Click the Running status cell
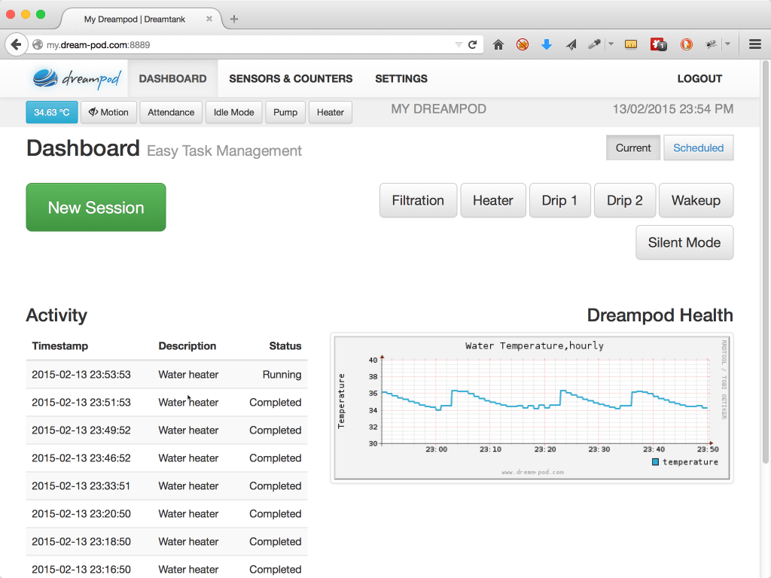The height and width of the screenshot is (578, 771). pos(282,375)
